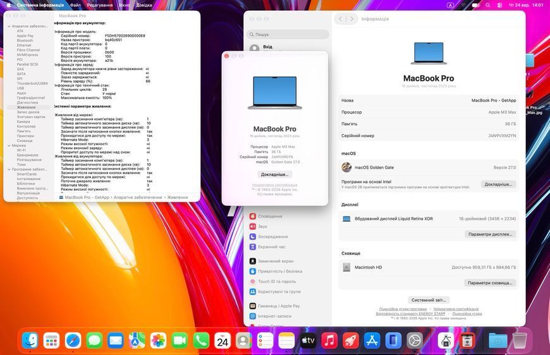Click Системний звіт button
550x355 pixels.
click(429, 300)
